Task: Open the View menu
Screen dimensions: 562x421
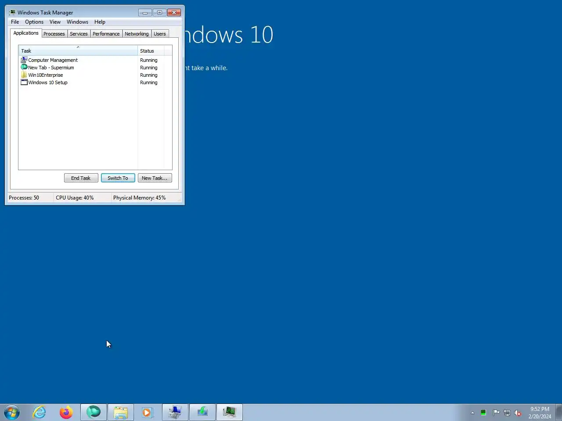Action: [55, 22]
